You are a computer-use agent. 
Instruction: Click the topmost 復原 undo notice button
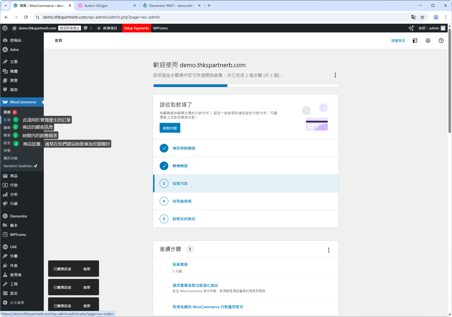(87, 269)
